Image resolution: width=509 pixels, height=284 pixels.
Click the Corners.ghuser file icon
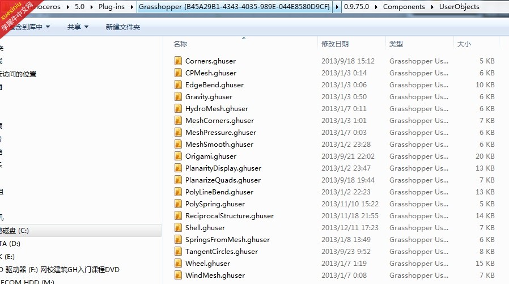pyautogui.click(x=178, y=61)
